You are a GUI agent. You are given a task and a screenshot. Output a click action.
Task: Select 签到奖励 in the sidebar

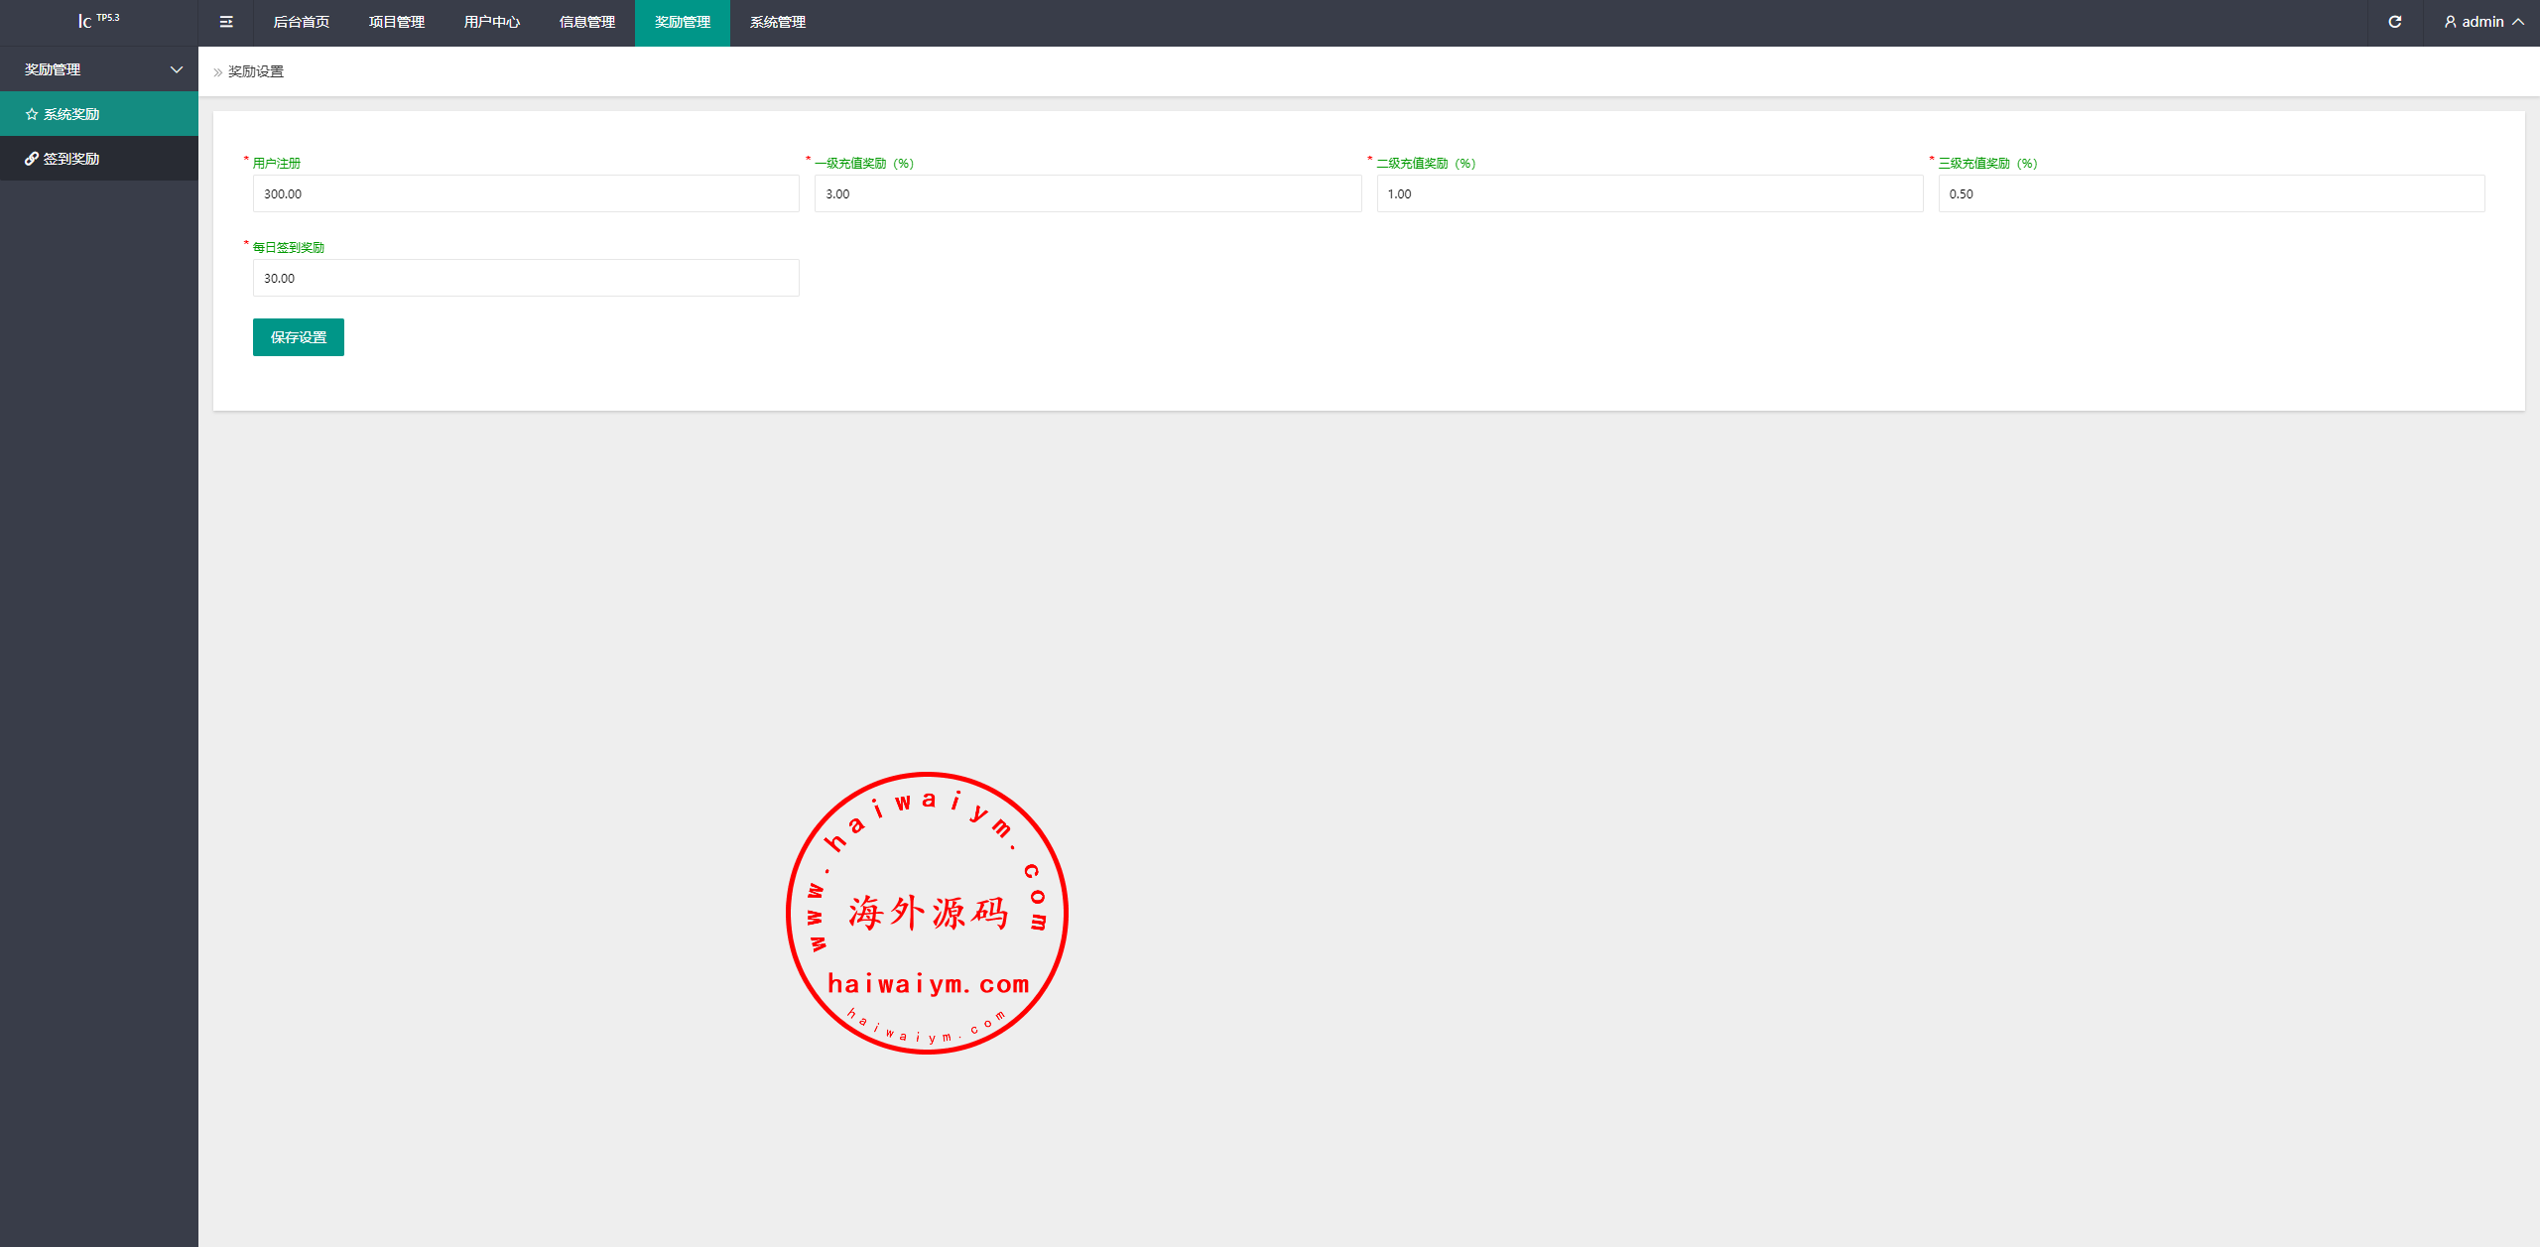pos(71,159)
